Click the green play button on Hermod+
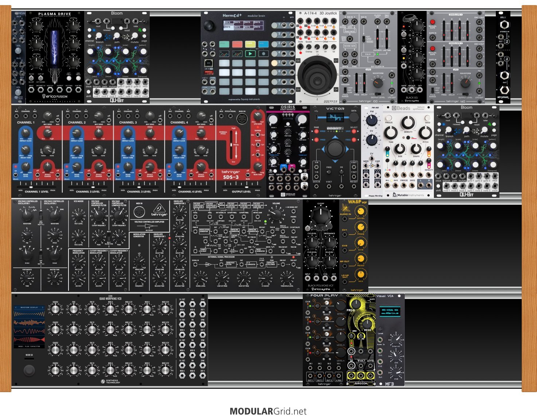The height and width of the screenshot is (419, 537). click(x=250, y=53)
